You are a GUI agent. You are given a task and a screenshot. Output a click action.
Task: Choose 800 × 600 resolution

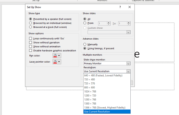[107, 87]
